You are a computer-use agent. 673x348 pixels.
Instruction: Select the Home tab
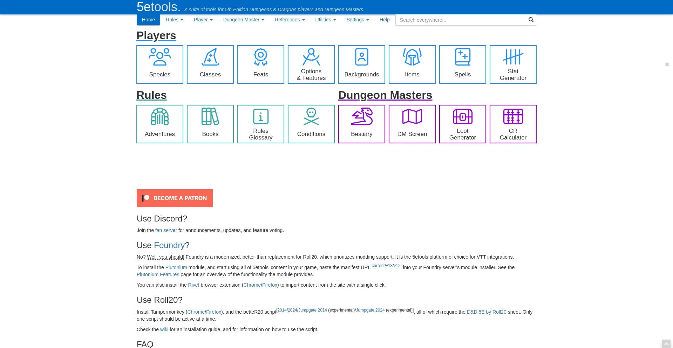click(148, 20)
